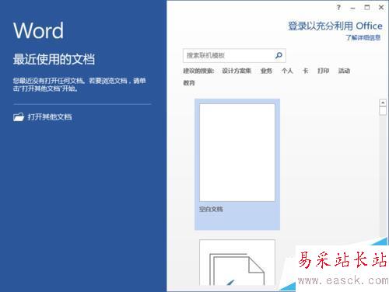Open 打开其他文档 link
Screen dimensions: 389x292
point(50,117)
